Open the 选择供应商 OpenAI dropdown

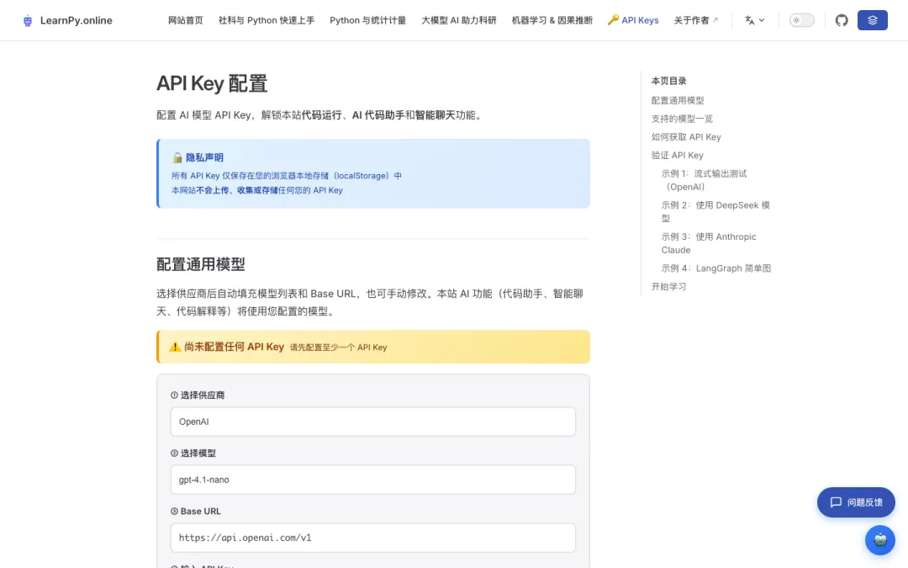tap(373, 422)
